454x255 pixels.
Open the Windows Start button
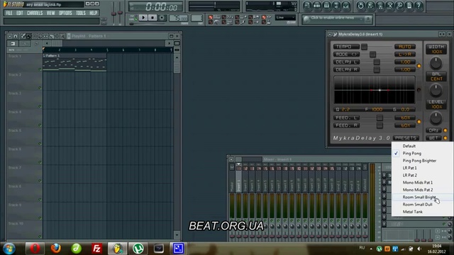click(x=9, y=249)
